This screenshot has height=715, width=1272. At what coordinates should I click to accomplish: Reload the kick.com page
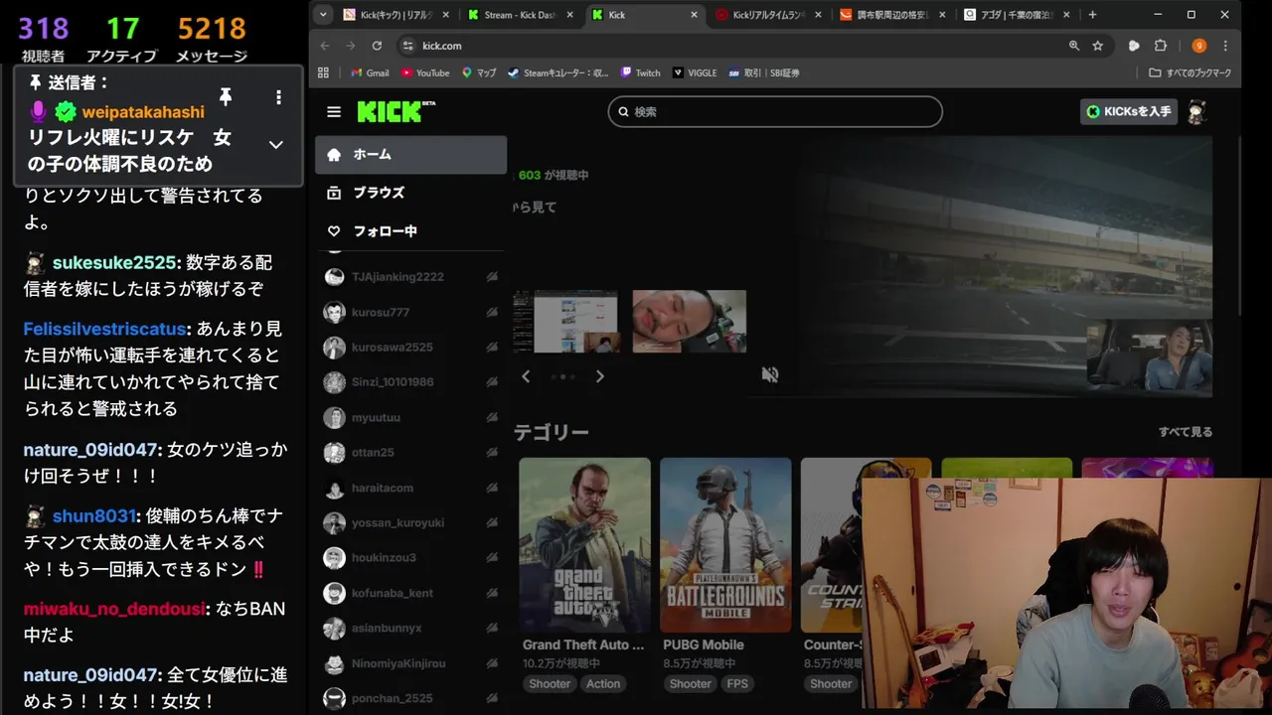pyautogui.click(x=377, y=46)
